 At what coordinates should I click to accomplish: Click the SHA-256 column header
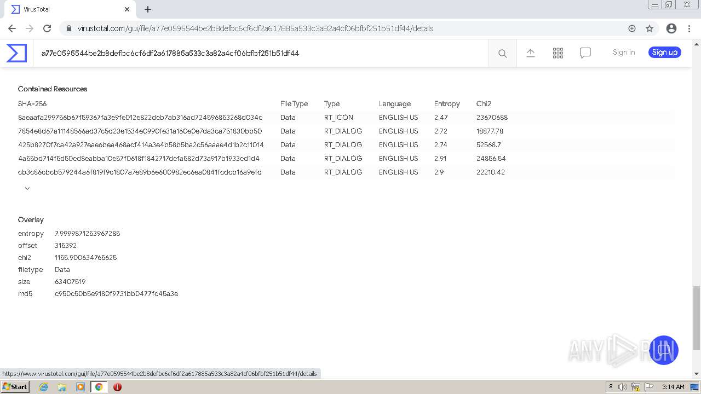(x=32, y=103)
